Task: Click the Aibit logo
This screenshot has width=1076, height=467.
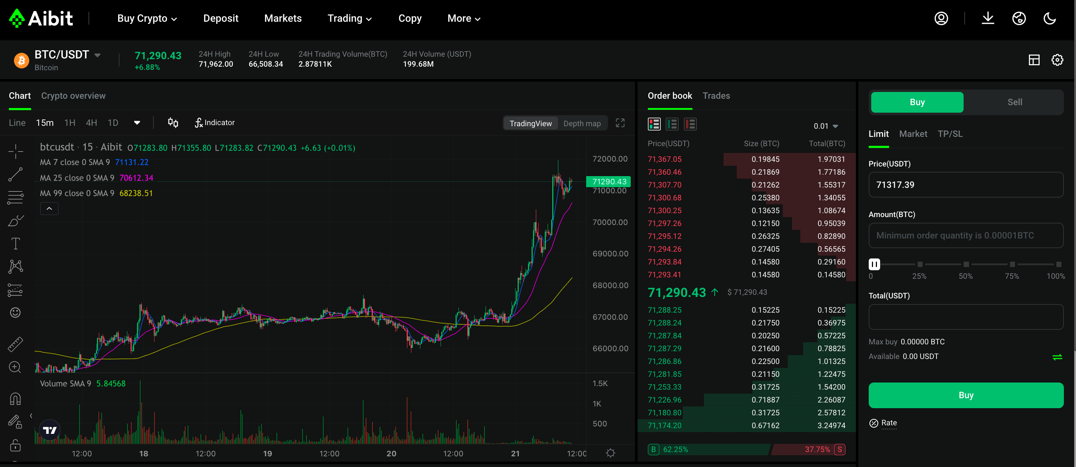Action: [41, 19]
